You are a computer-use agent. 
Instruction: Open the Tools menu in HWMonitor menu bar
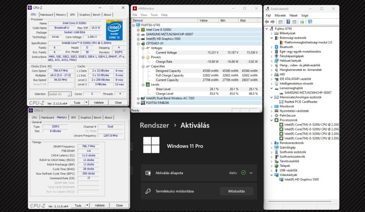point(154,15)
